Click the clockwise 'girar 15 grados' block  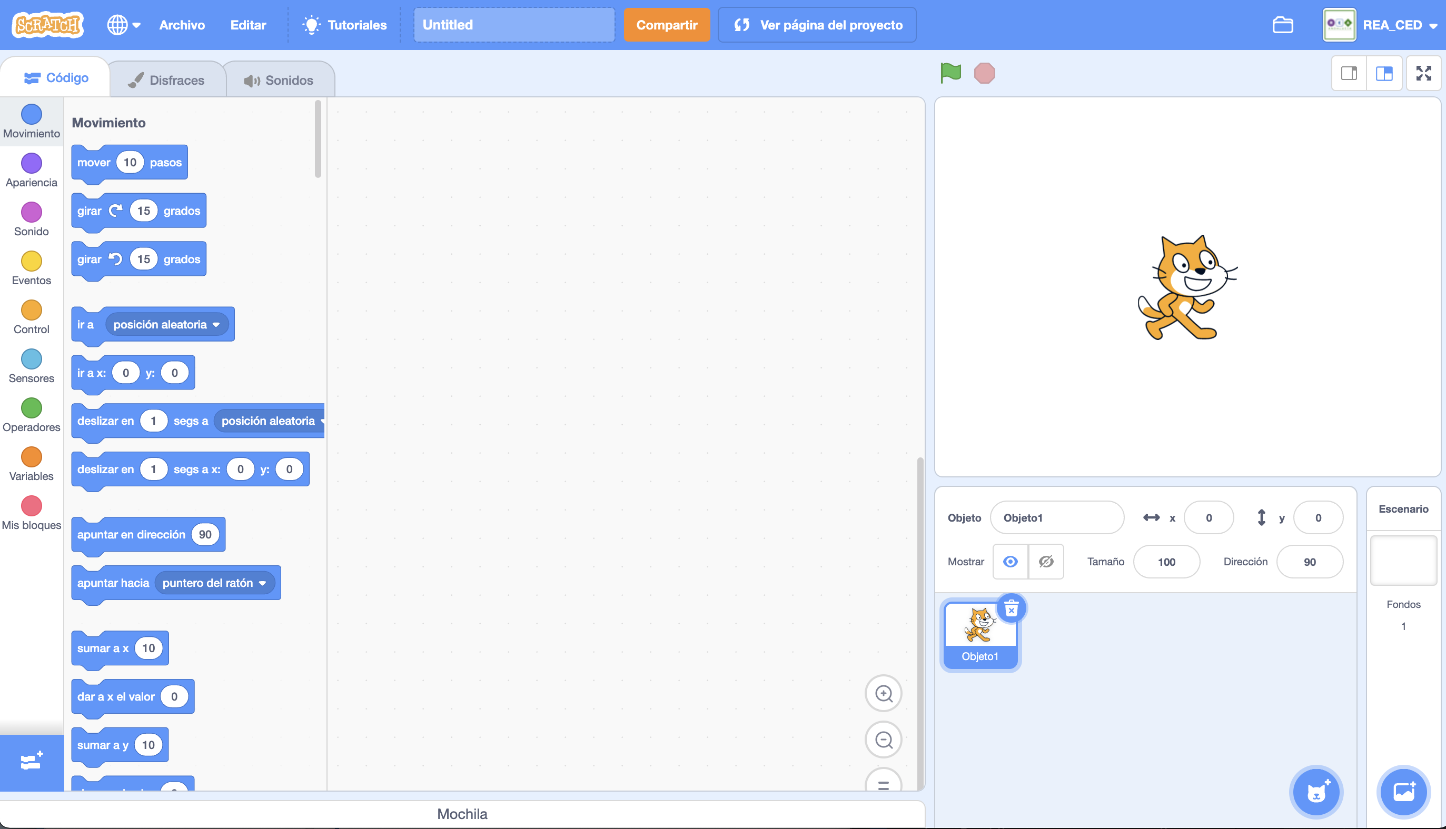pos(138,211)
